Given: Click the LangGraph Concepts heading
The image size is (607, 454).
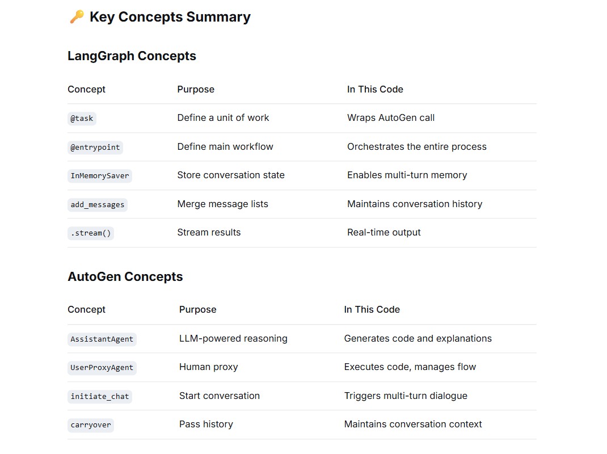Looking at the screenshot, I should coord(132,56).
